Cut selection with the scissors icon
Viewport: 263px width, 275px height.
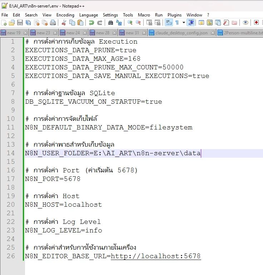coord(64,23)
